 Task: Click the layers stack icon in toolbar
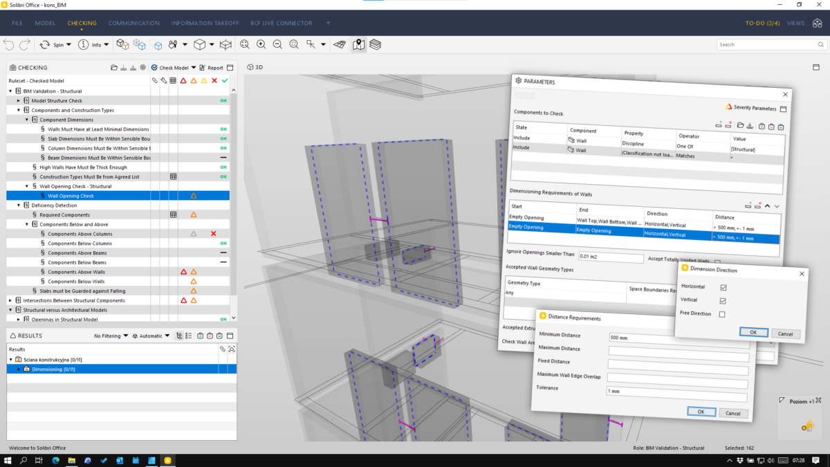point(375,44)
